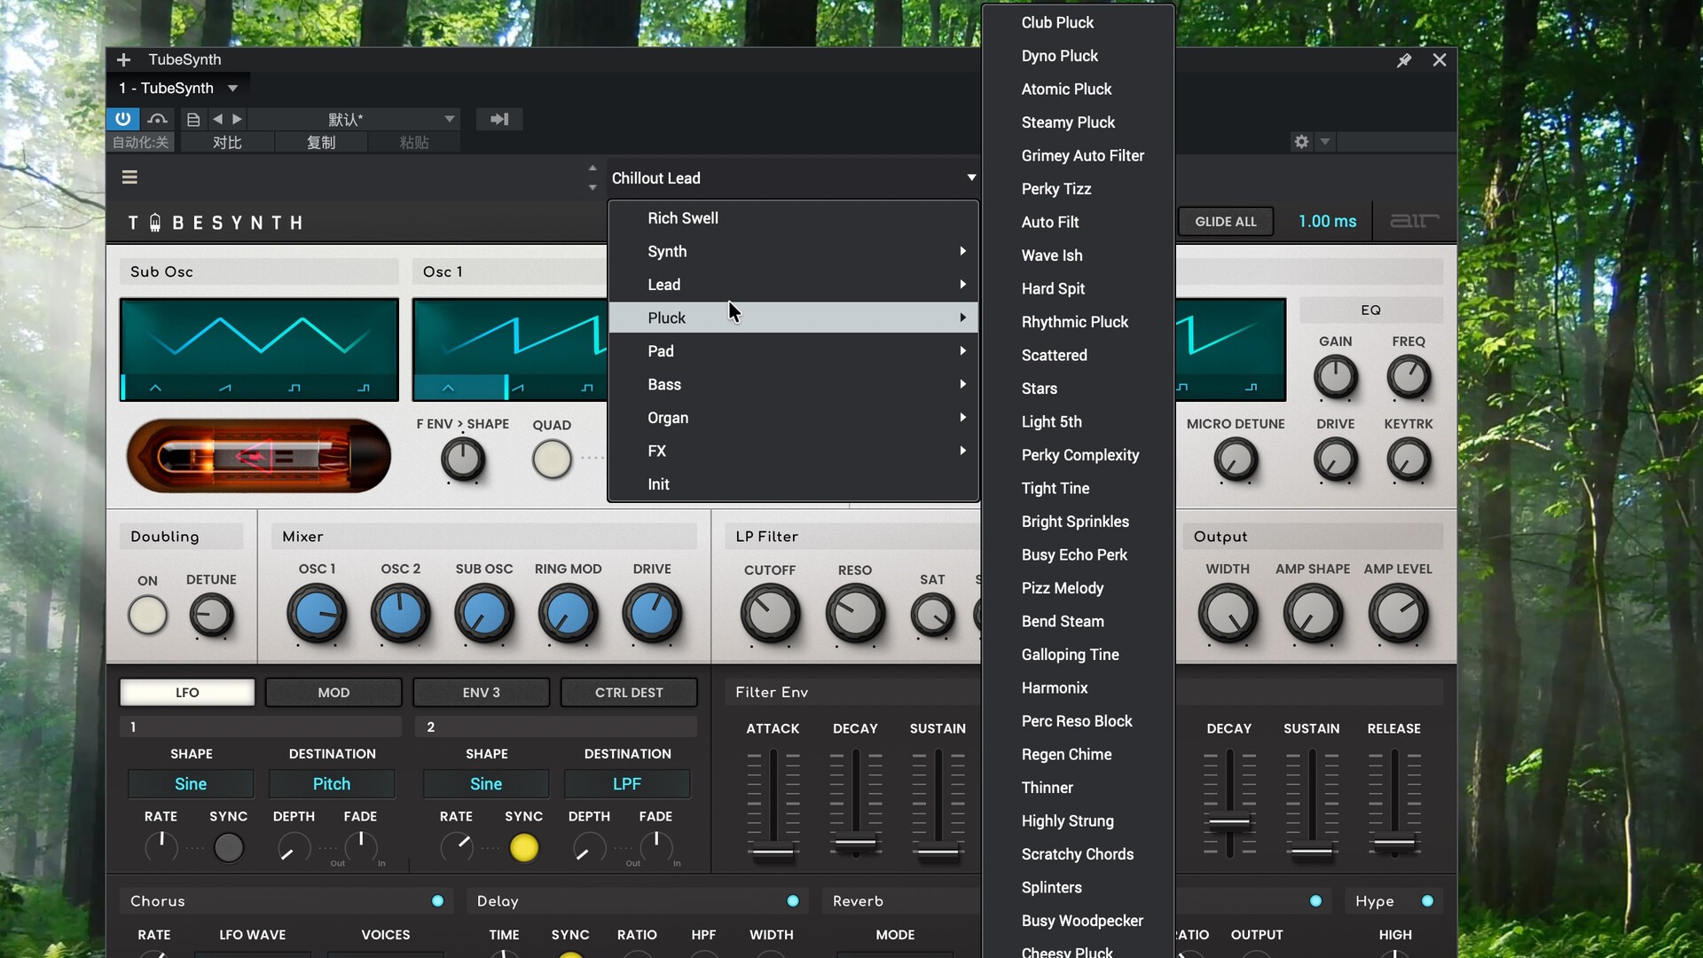Click the pin window icon
The image size is (1703, 958).
click(1404, 60)
